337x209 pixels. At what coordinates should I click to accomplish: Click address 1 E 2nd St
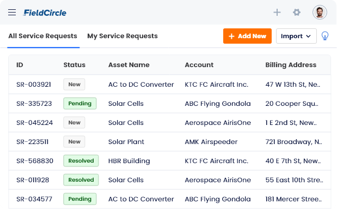tap(291, 123)
